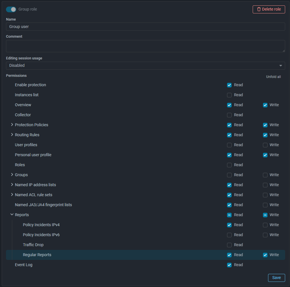Screen dimensions: 290x287
Task: Click the Save button
Action: click(276, 278)
